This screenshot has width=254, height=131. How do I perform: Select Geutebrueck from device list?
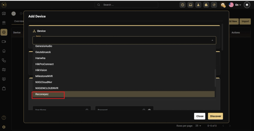point(124,52)
